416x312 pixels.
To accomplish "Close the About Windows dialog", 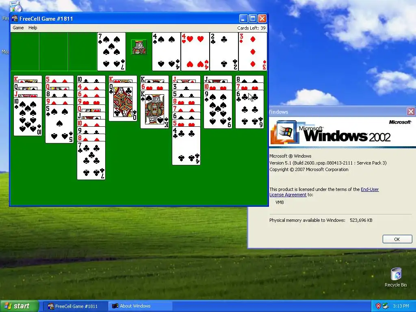I will tap(411, 111).
